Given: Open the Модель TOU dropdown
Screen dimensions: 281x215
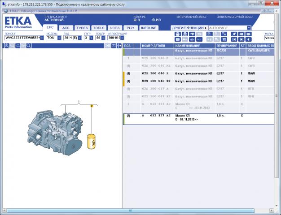Looking at the screenshot, I should click(59, 38).
